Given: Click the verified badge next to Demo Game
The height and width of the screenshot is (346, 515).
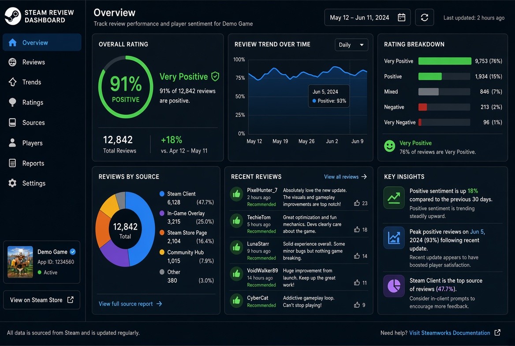Looking at the screenshot, I should 73,252.
